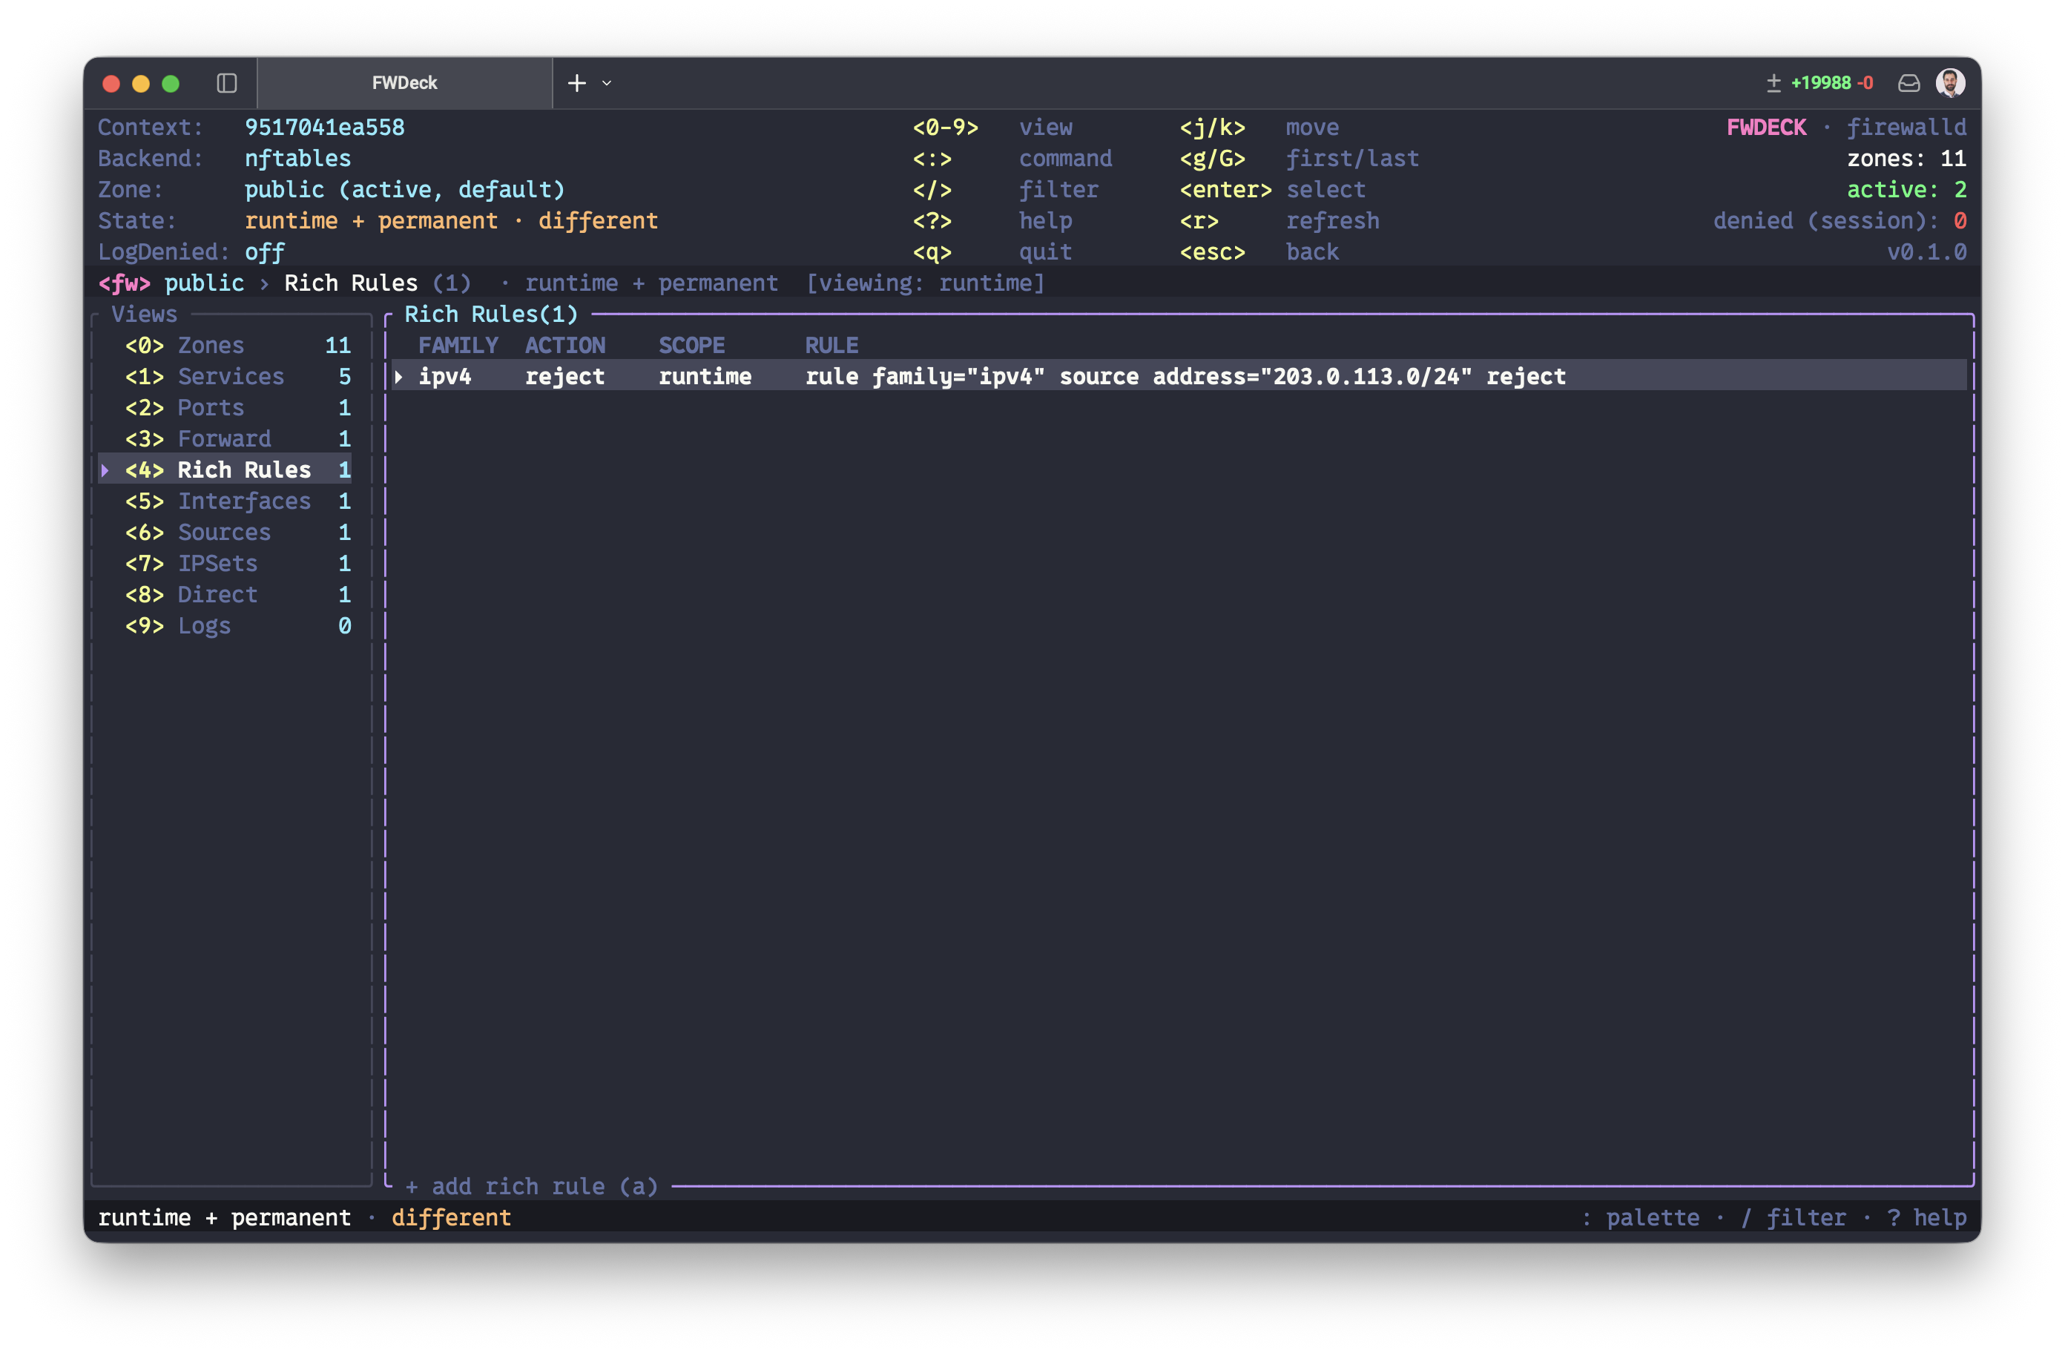Viewport: 2065px width, 1353px height.
Task: Click the Rich Rules selection arrow marker
Action: click(x=105, y=470)
